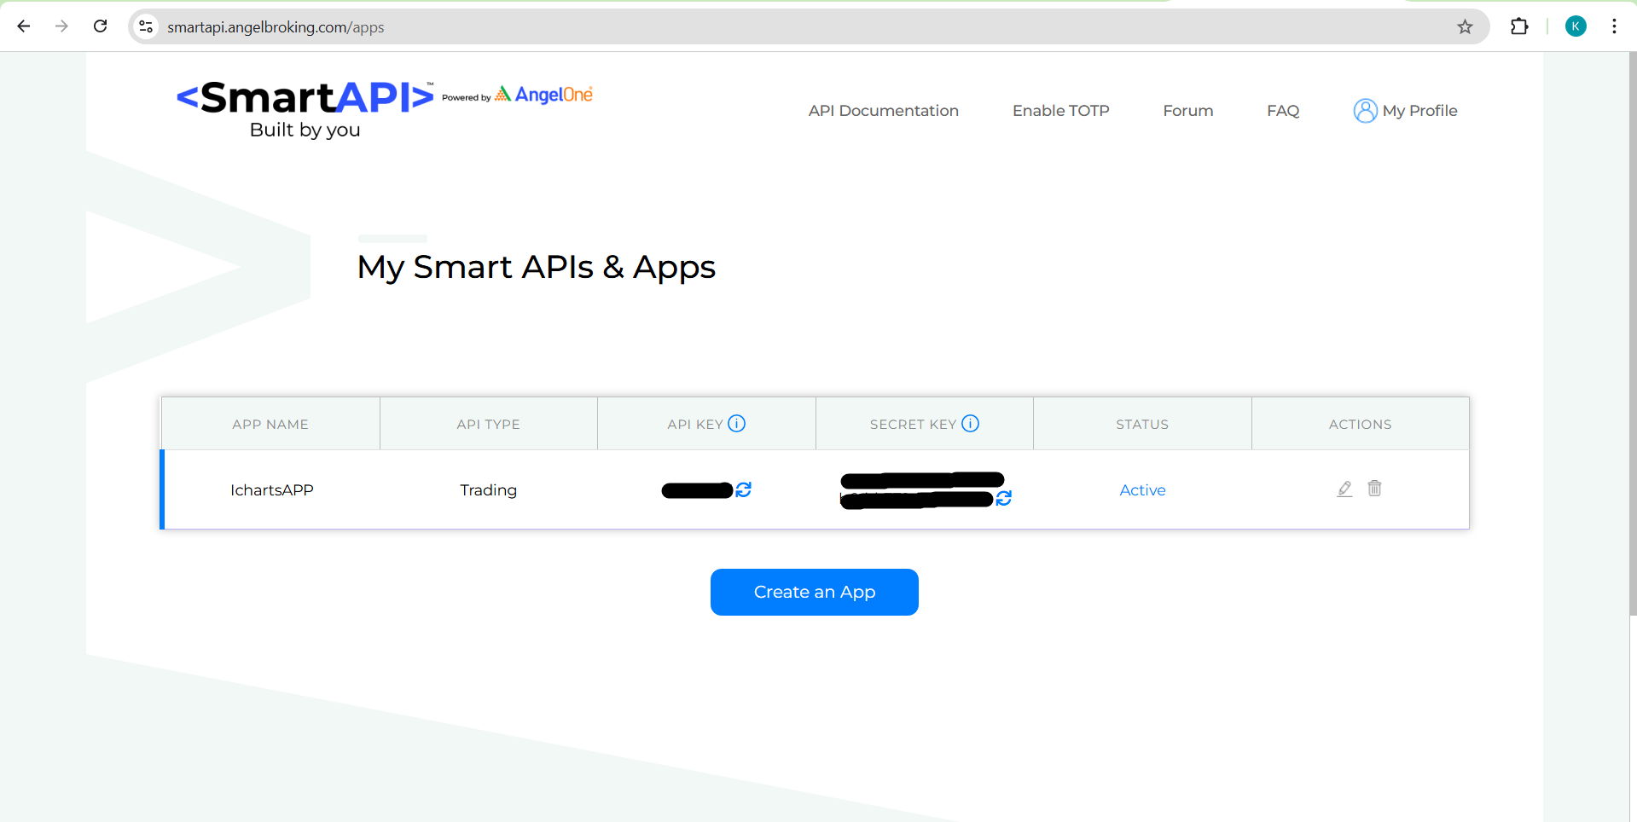Delete IchartsAPP using the trash icon
This screenshot has height=822, width=1637.
pyautogui.click(x=1373, y=489)
